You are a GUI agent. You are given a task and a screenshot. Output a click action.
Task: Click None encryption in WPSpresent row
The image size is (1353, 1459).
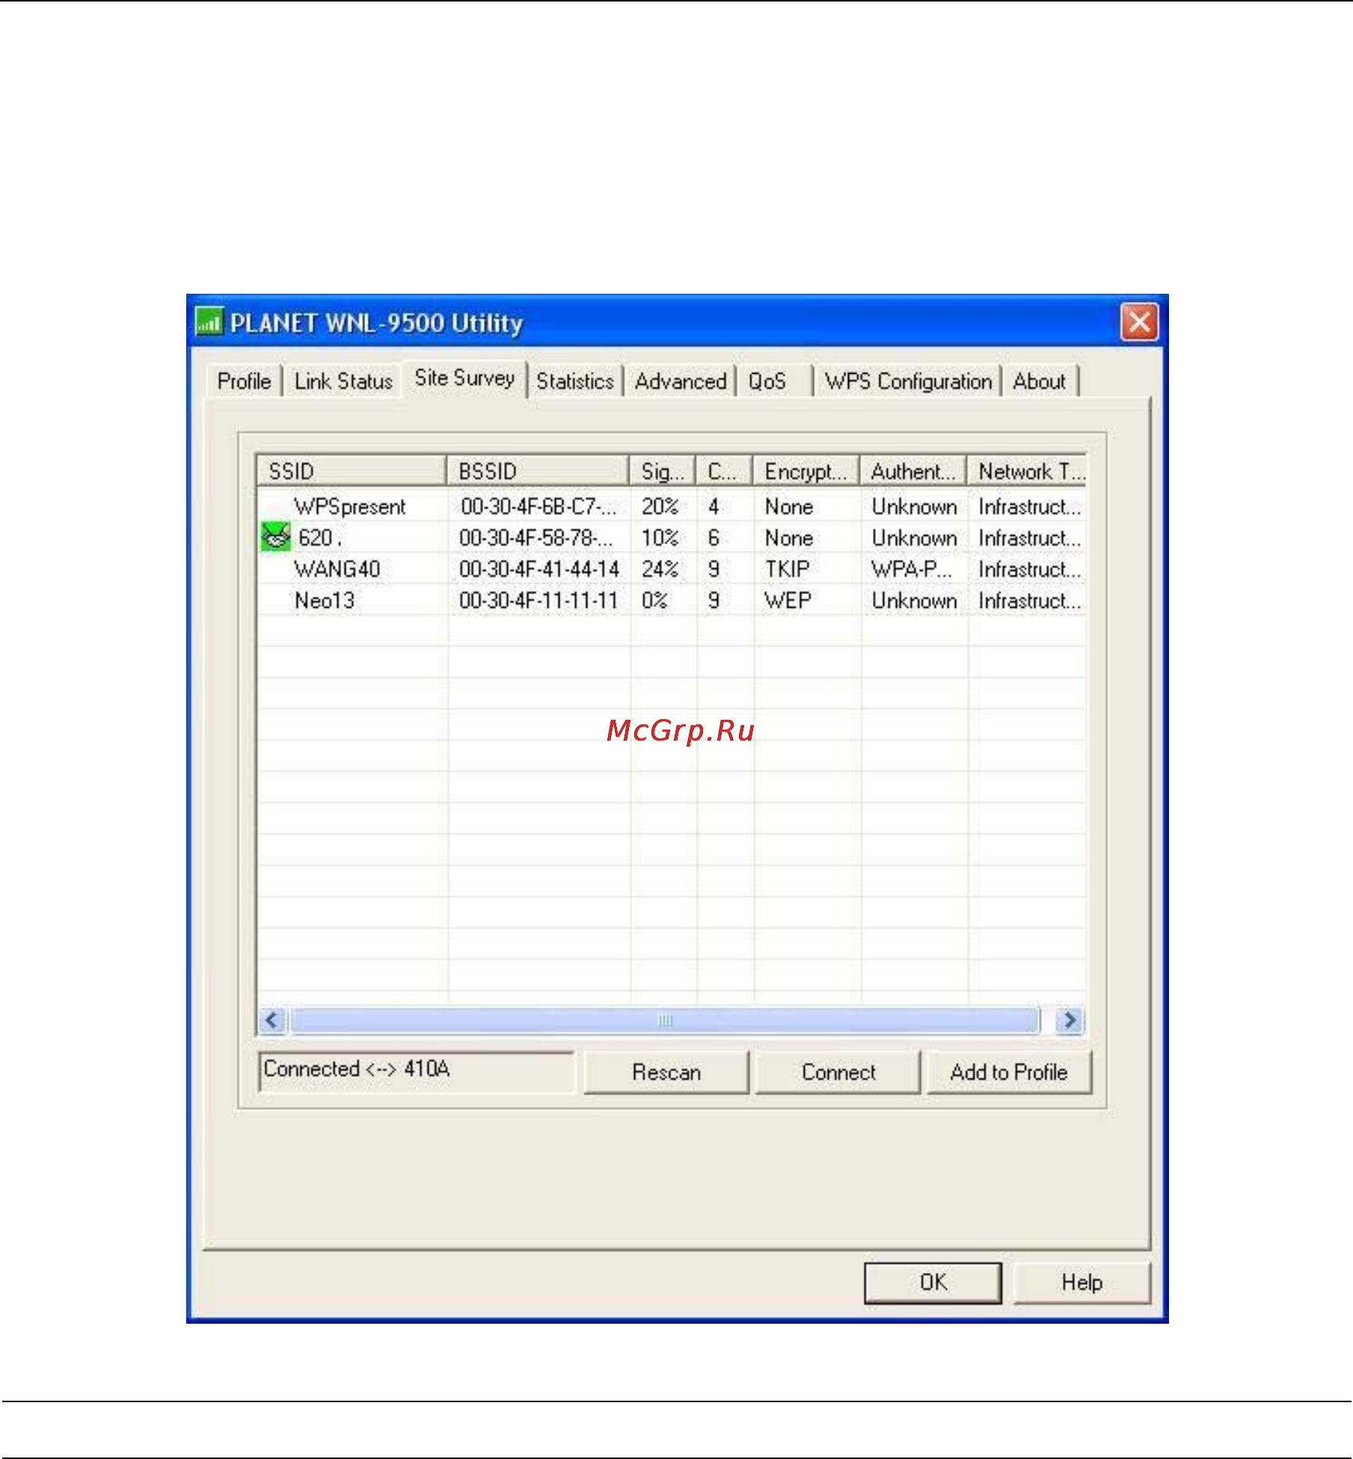click(x=788, y=506)
